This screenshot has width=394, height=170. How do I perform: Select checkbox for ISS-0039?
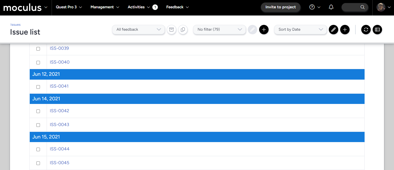[38, 49]
